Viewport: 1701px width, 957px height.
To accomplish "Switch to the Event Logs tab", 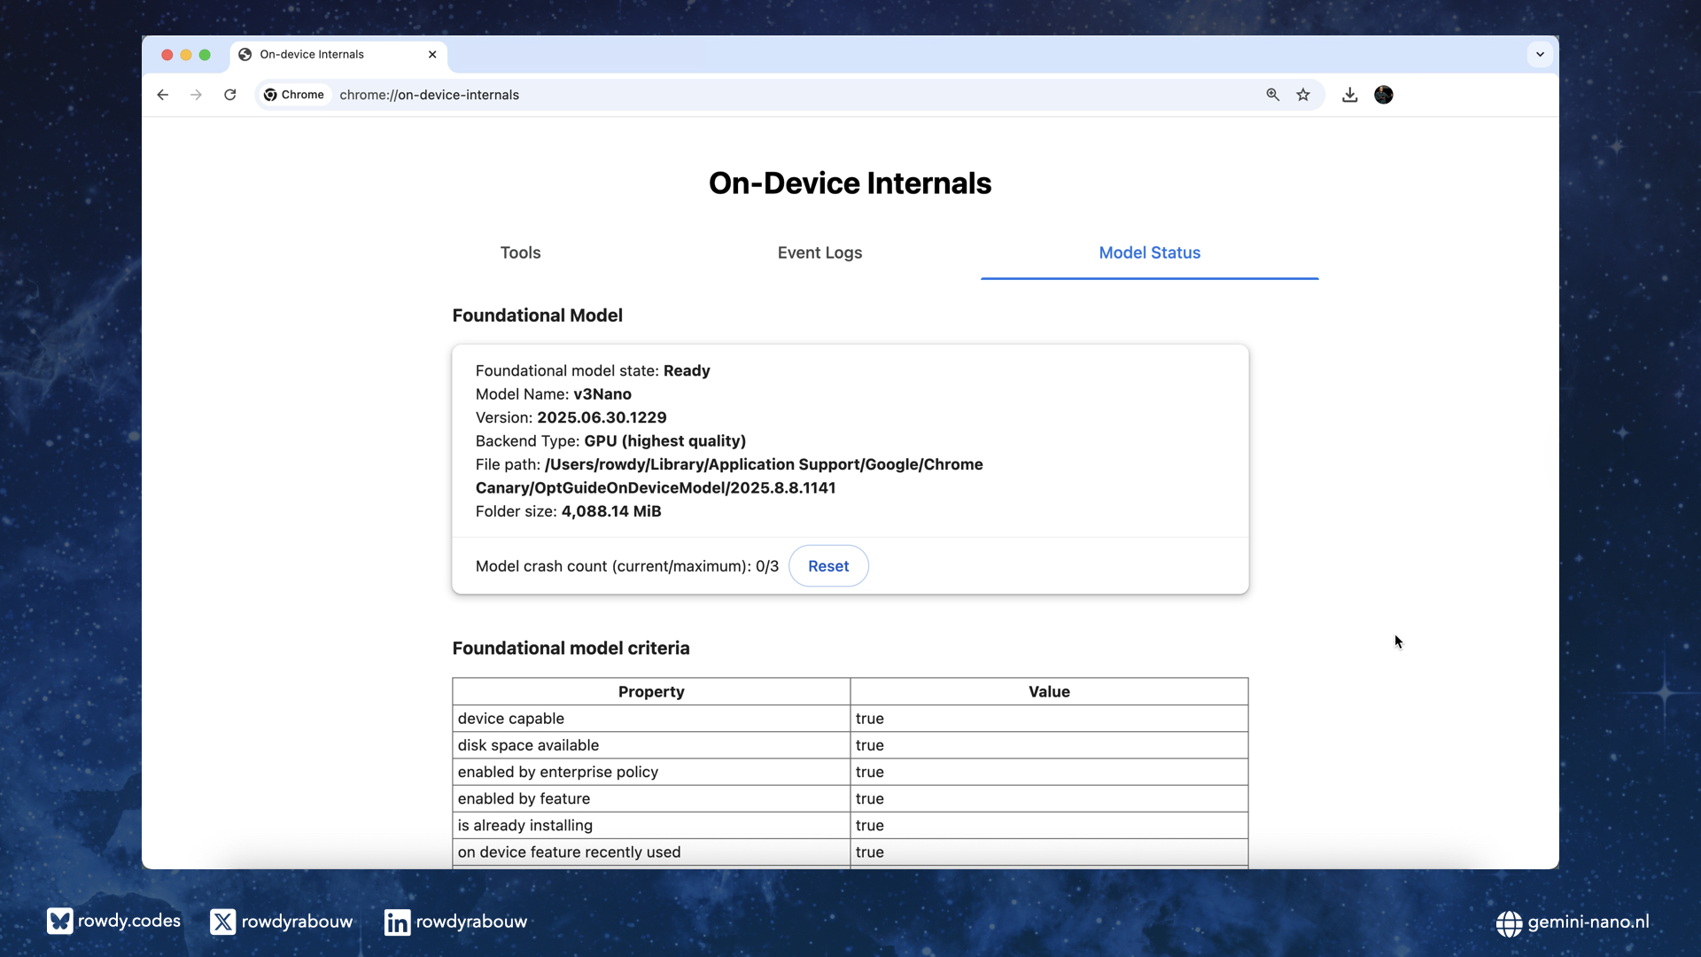I will pyautogui.click(x=819, y=253).
